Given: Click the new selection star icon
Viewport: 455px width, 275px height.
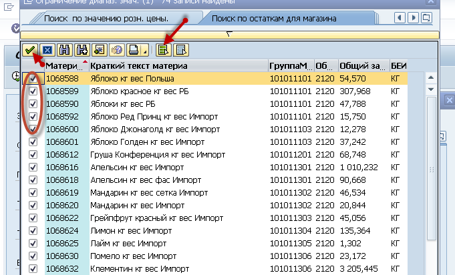Looking at the screenshot, I should pyautogui.click(x=100, y=50).
